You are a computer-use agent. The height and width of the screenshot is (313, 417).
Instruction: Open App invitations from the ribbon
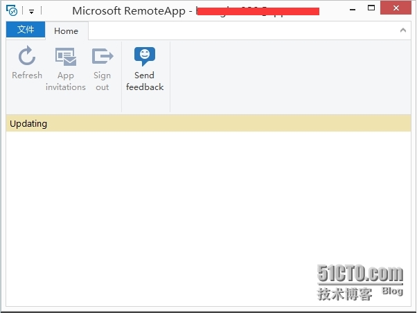click(66, 69)
